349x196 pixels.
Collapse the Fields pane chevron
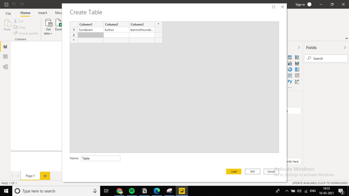345,48
